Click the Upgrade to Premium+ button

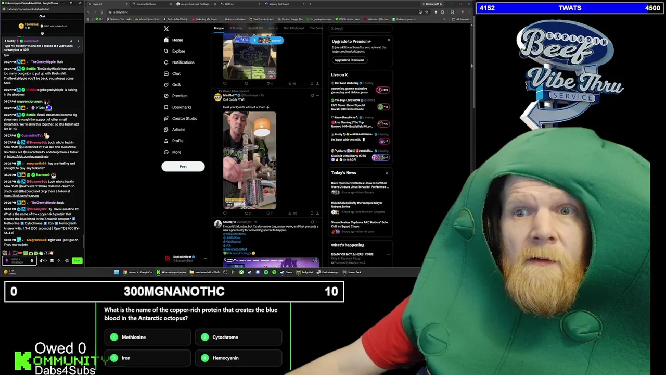click(x=350, y=60)
